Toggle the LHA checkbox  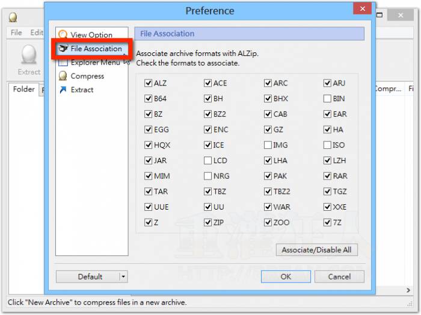pos(268,160)
